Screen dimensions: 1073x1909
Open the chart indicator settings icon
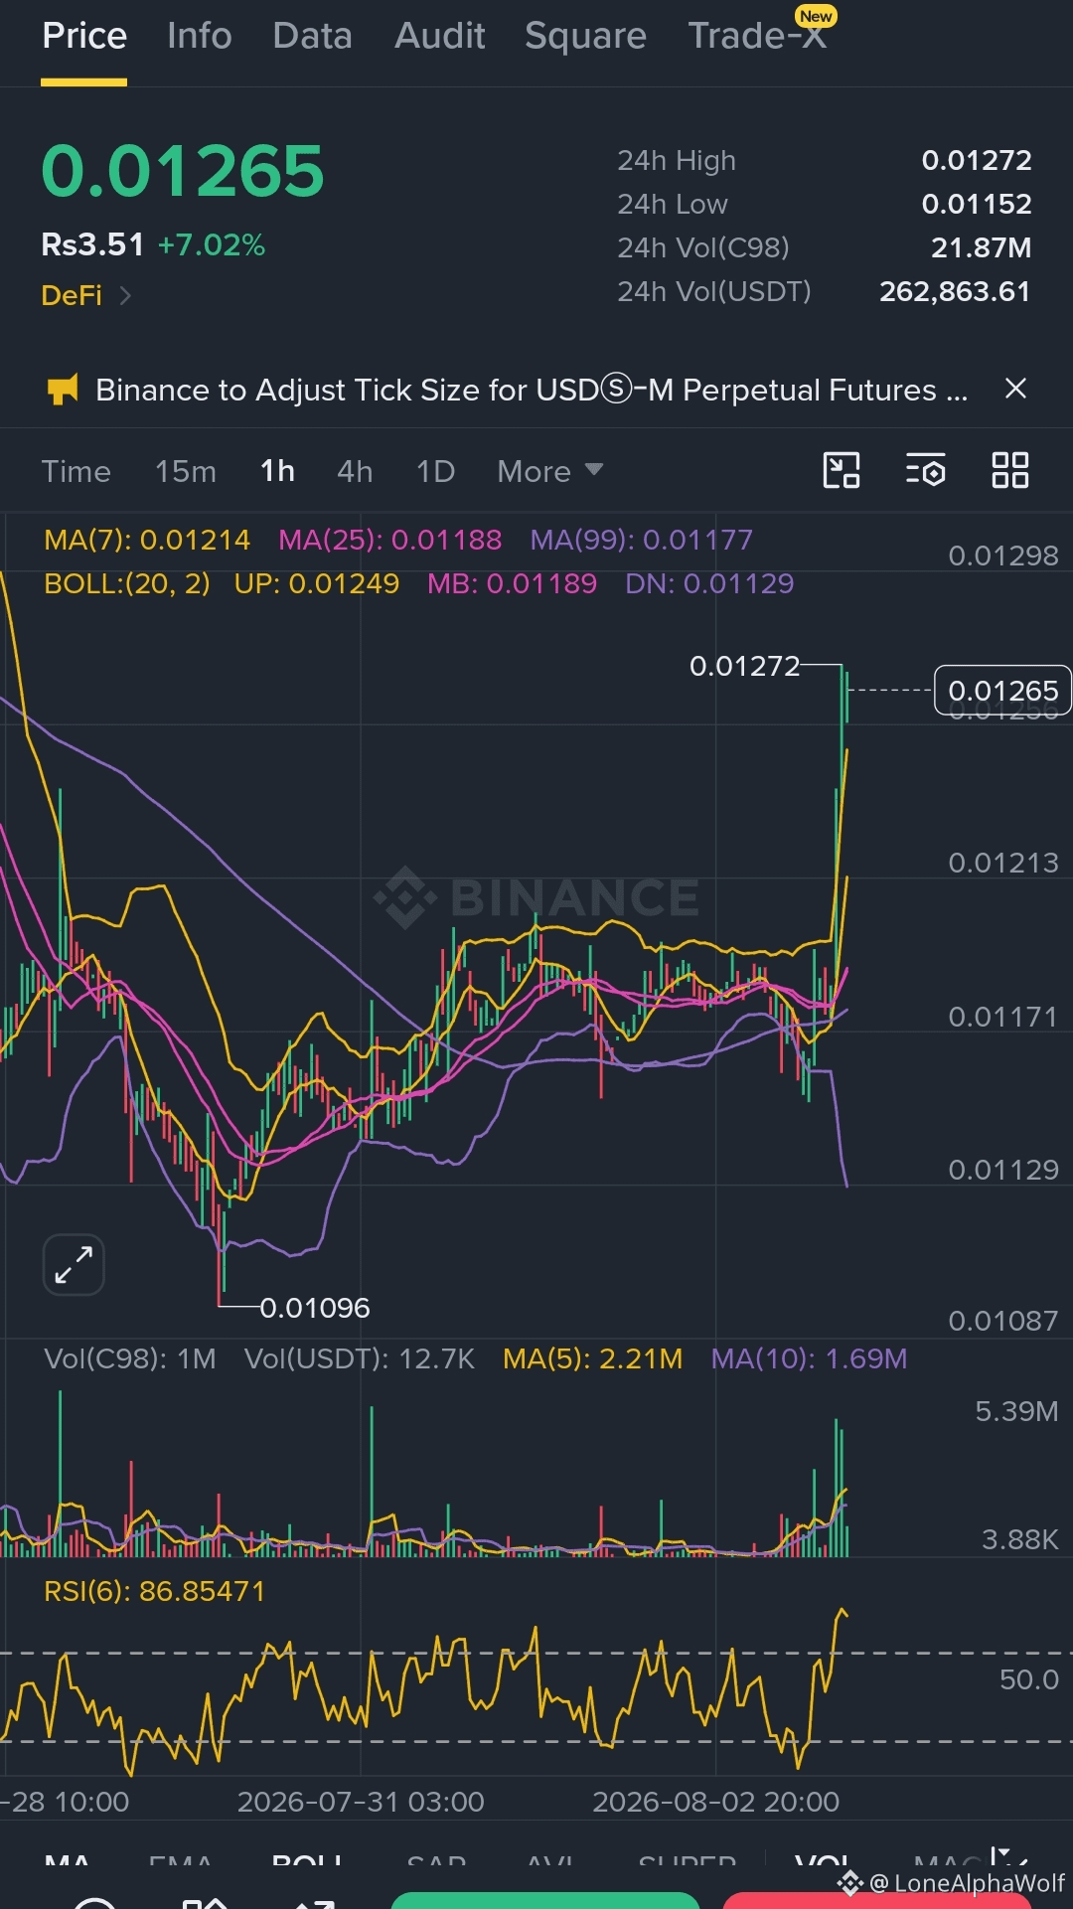click(926, 470)
